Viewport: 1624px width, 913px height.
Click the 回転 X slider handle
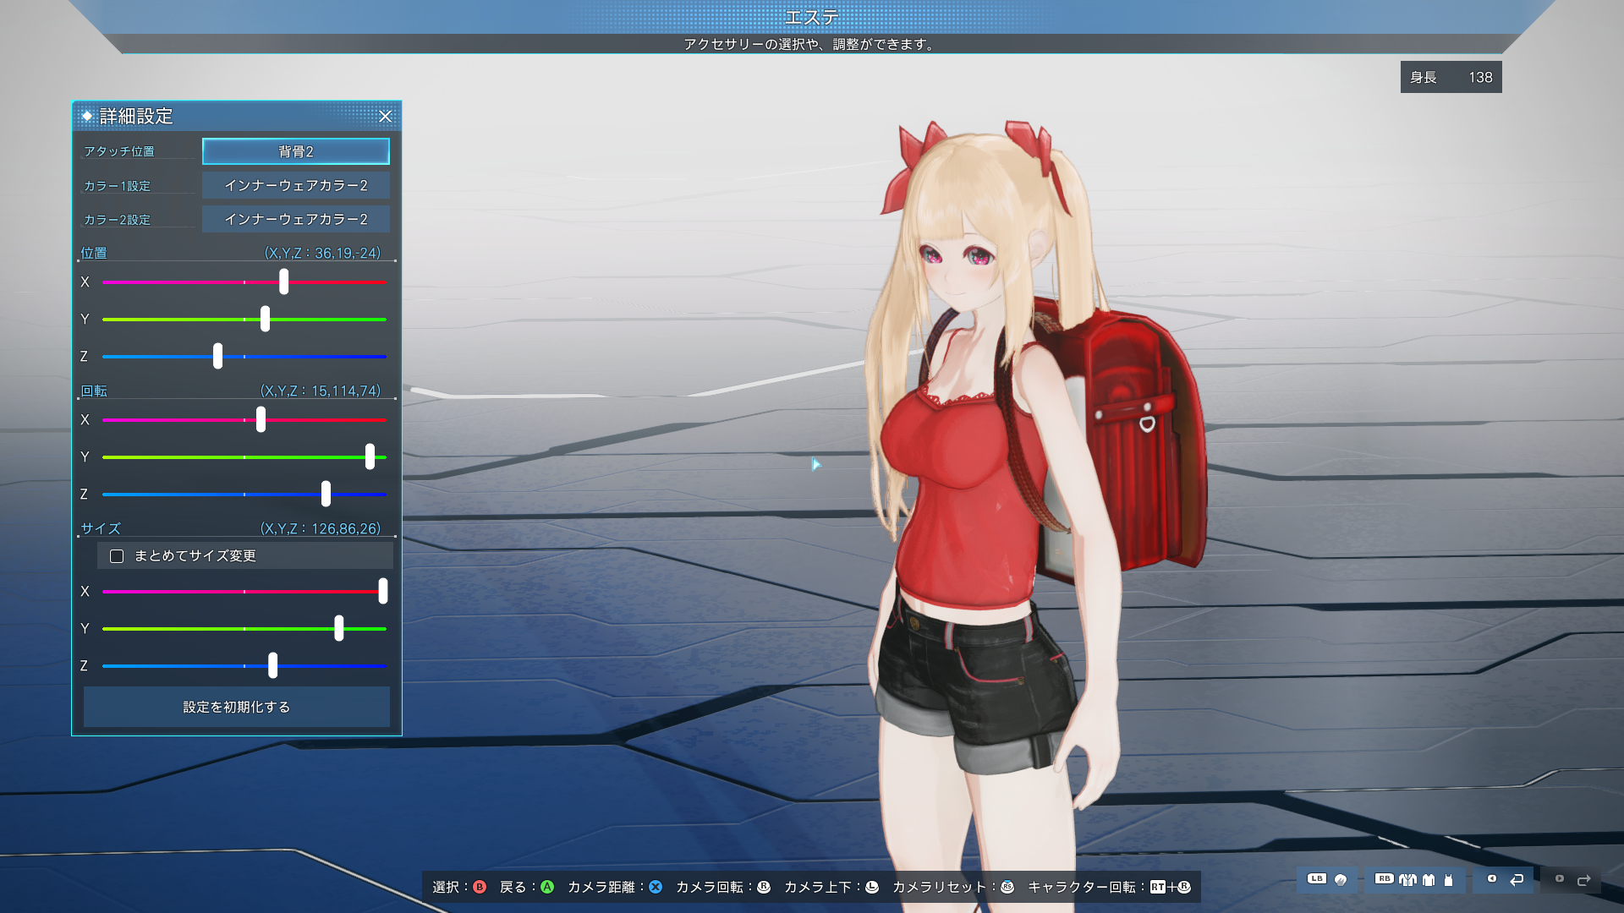pos(261,419)
